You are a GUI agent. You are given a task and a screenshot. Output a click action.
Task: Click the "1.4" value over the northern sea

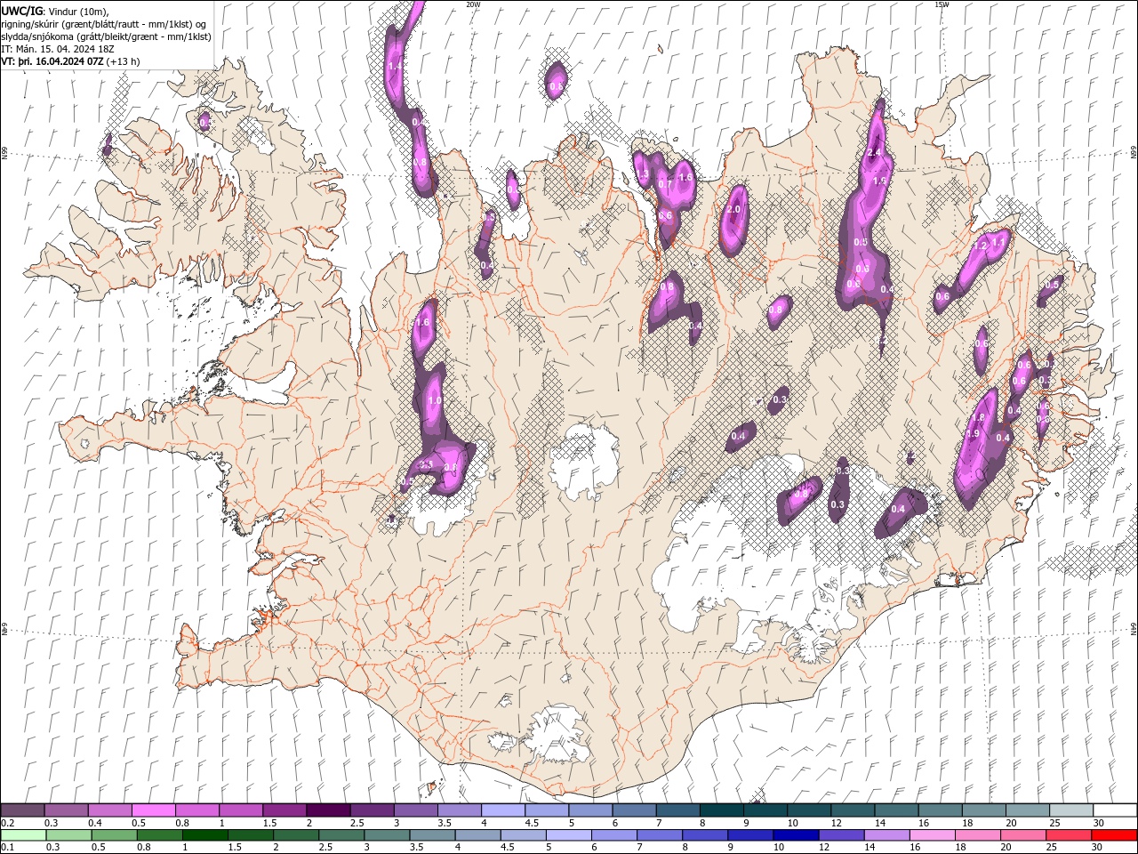click(396, 66)
